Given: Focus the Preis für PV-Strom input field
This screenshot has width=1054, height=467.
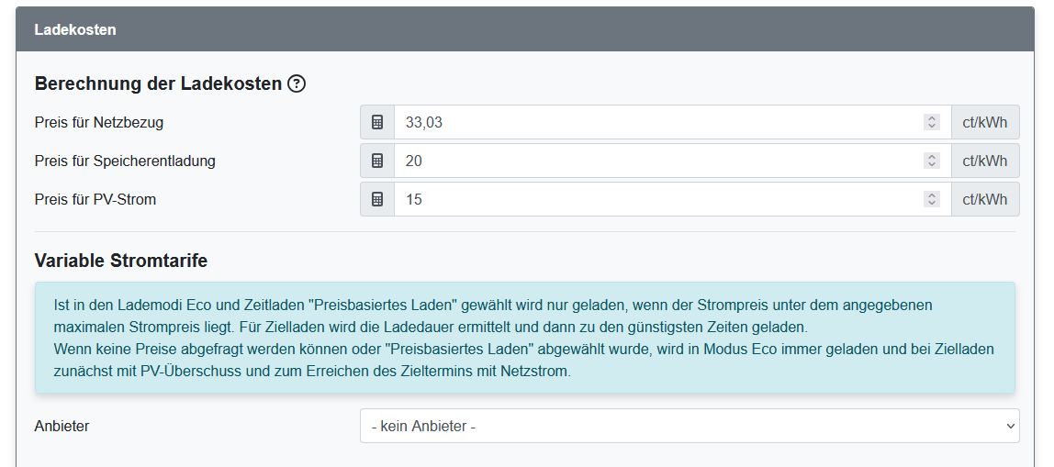Looking at the screenshot, I should pyautogui.click(x=656, y=199).
